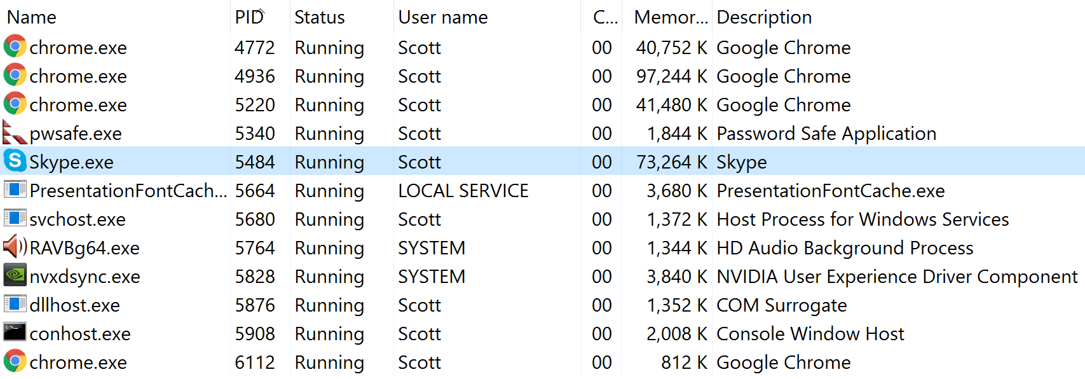Click SYSTEM user for nvxdsync.exe row
1085x379 pixels.
(432, 277)
